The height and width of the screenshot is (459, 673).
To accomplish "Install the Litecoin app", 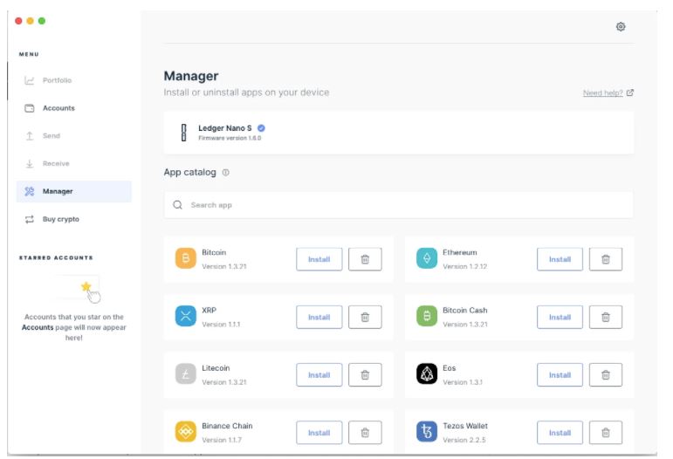I will coord(319,375).
